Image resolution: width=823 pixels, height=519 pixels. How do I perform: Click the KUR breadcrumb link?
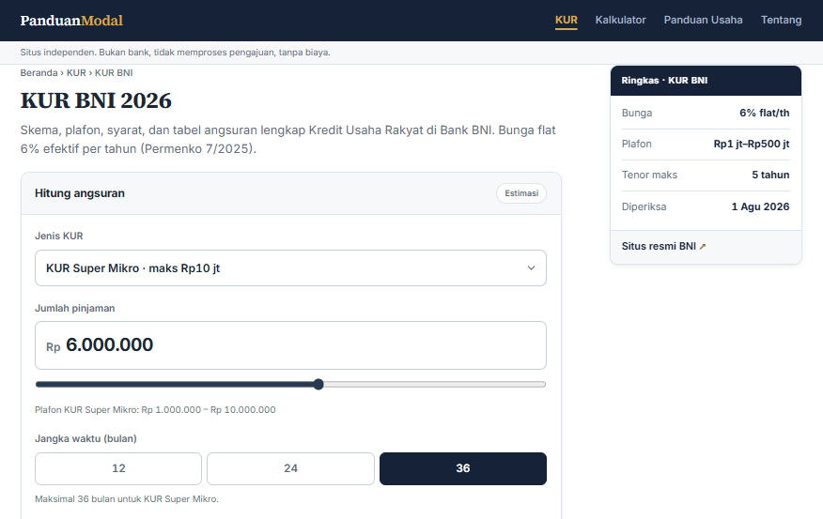76,73
